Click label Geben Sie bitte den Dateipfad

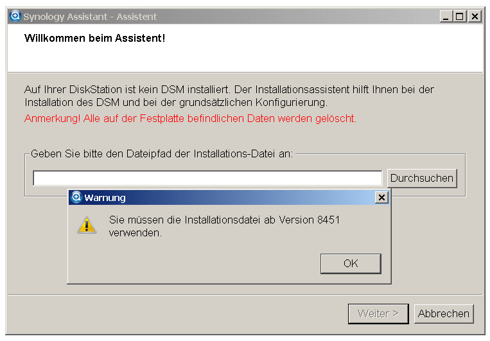[162, 153]
